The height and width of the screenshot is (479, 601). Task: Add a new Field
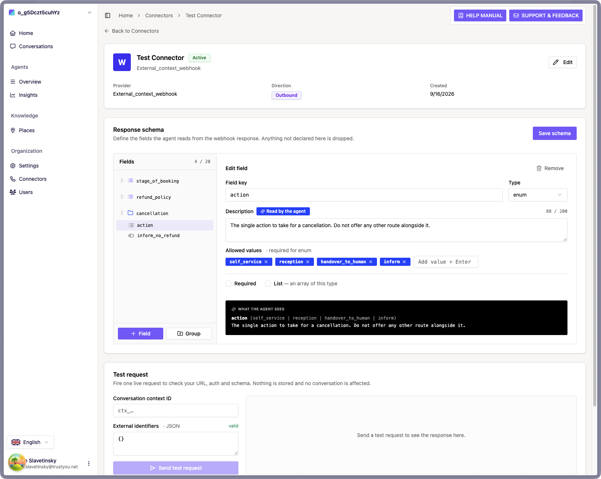click(x=140, y=334)
